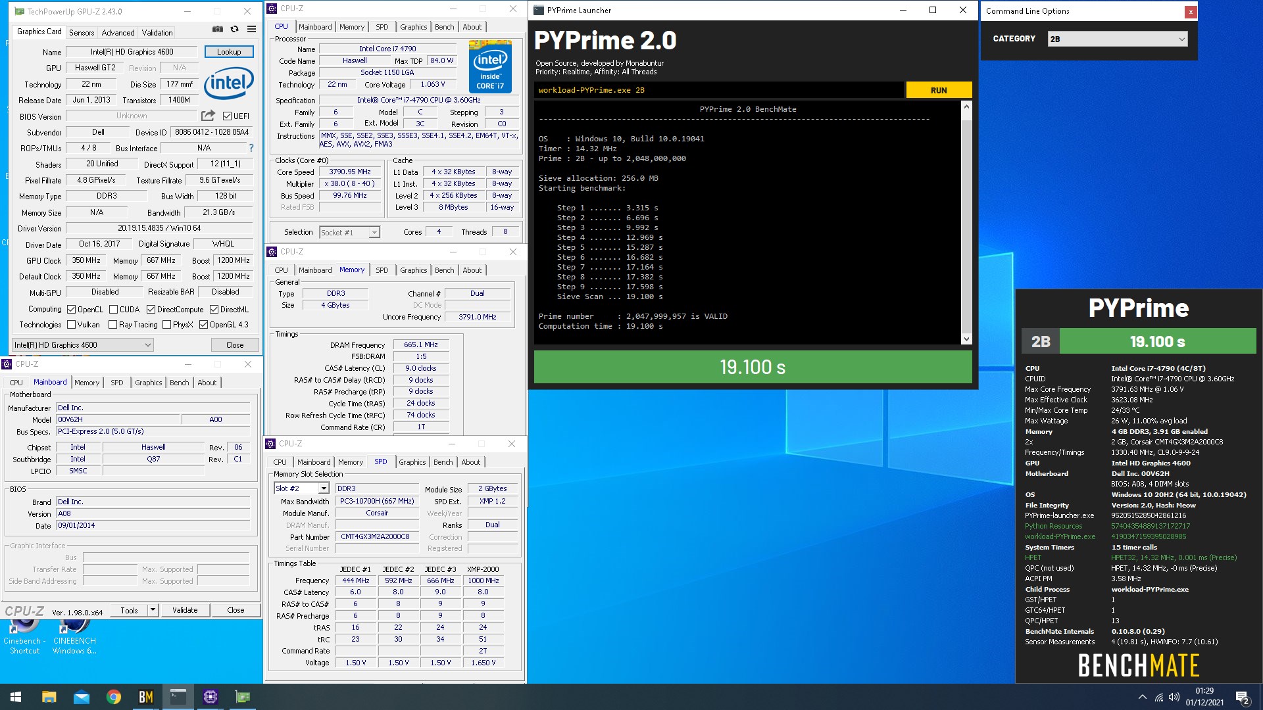Image resolution: width=1263 pixels, height=710 pixels.
Task: Click the GPU-Z refresh icon
Action: click(x=234, y=29)
